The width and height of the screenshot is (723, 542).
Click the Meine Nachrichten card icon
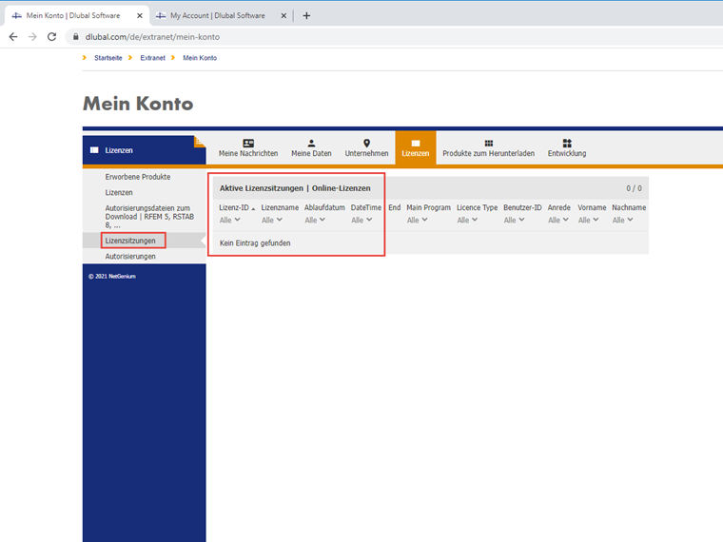click(x=248, y=144)
